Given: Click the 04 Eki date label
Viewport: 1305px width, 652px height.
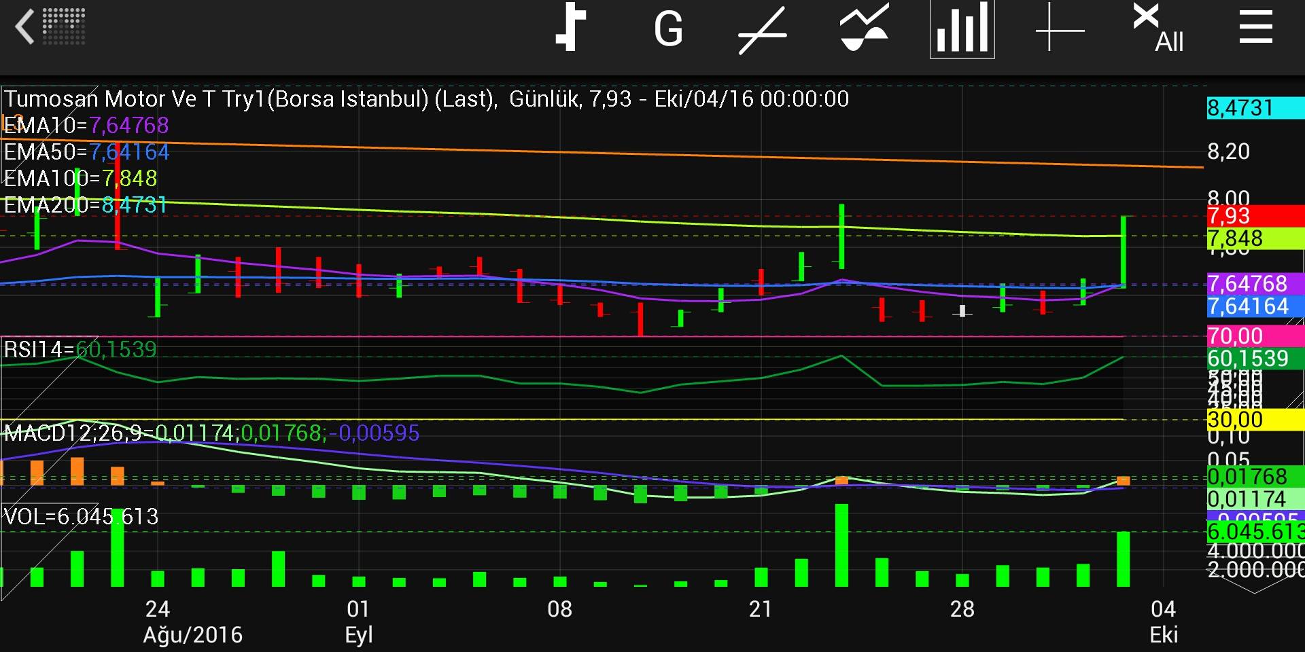Looking at the screenshot, I should [1163, 621].
